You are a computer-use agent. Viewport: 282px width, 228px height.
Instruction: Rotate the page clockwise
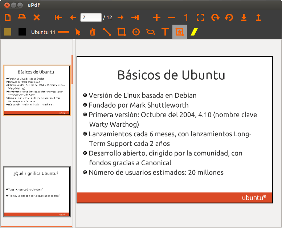[x=215, y=17]
